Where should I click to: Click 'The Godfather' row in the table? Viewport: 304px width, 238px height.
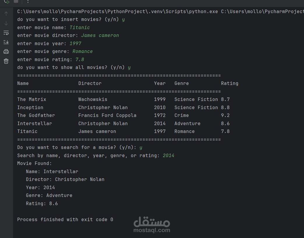(36, 116)
